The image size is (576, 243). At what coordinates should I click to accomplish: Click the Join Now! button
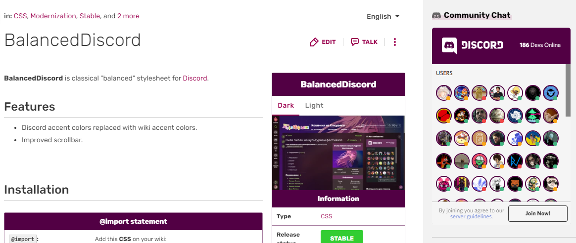(x=538, y=213)
